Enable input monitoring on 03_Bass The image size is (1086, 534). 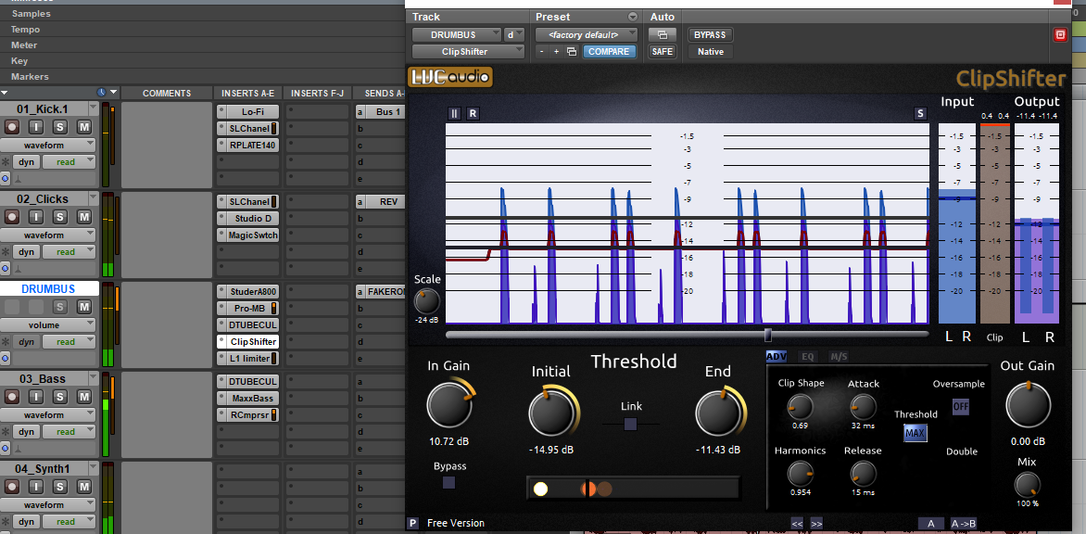(x=36, y=398)
